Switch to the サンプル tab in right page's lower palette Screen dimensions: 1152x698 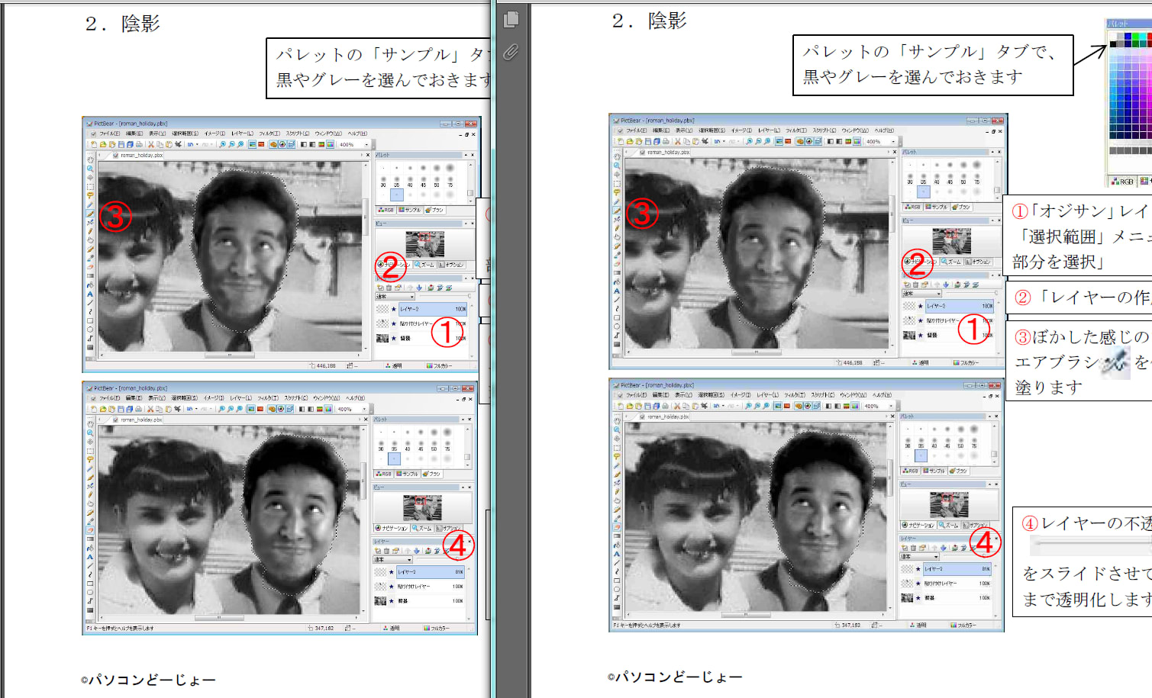[936, 471]
